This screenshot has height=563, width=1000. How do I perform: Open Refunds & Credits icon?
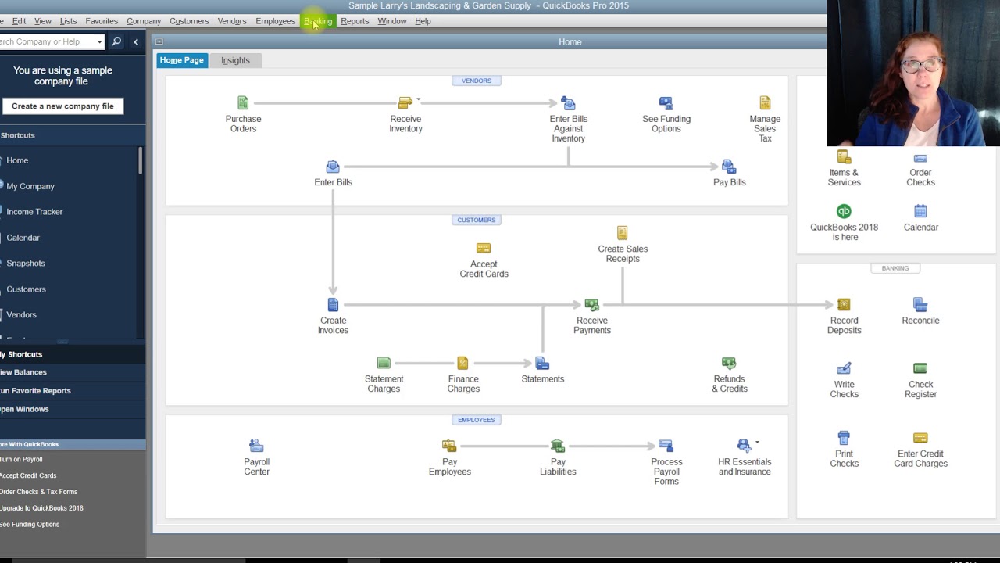point(729,363)
